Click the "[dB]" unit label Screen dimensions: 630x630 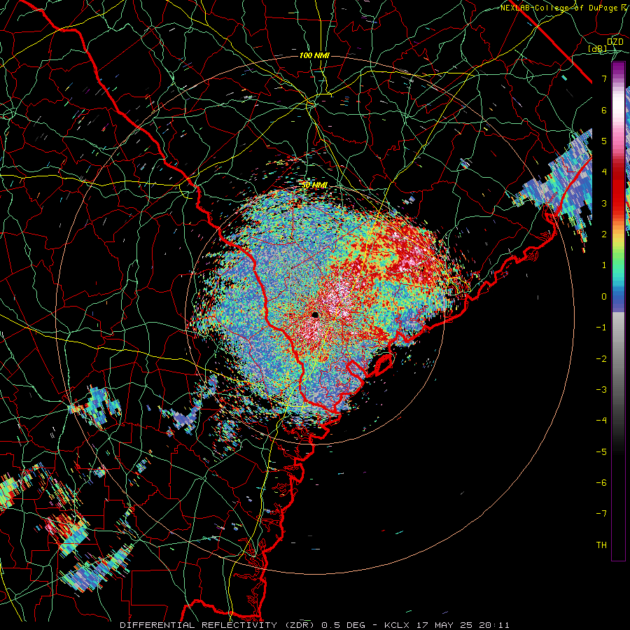pyautogui.click(x=598, y=48)
